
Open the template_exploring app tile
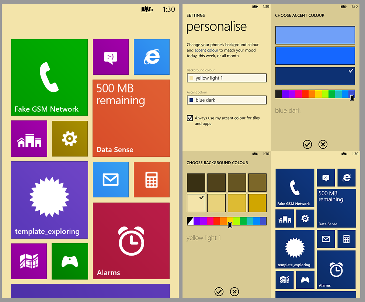49,199
